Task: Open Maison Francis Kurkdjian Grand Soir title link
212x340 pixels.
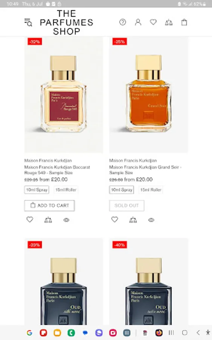Action: (145, 170)
